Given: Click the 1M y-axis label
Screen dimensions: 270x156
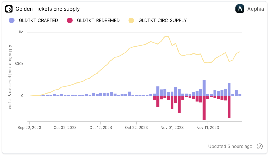Looking at the screenshot, I should pos(21,32).
